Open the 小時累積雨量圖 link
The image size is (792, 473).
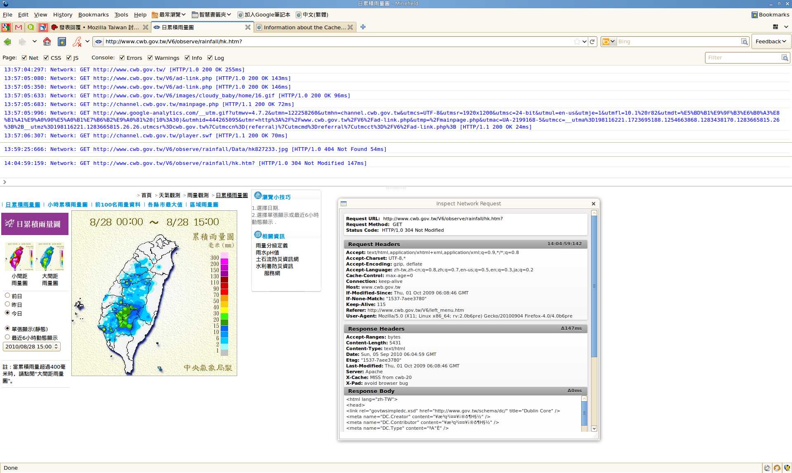click(x=67, y=205)
